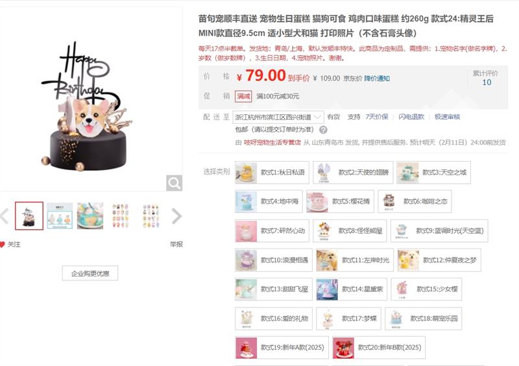519x366 pixels.
Task: Click the magnifier zoom icon on product image
Action: click(174, 183)
